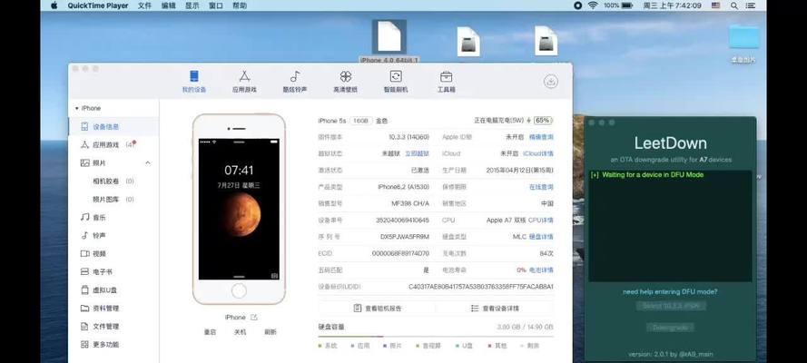
Task: Click the 系统 legend entry under storage
Action: click(328, 346)
